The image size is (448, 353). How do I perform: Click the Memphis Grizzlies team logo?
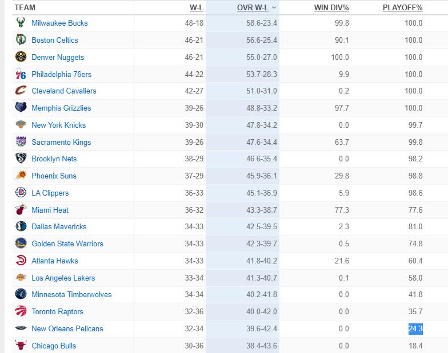(21, 107)
